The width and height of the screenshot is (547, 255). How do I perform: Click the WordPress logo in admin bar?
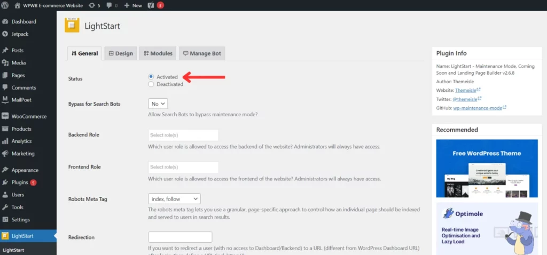pyautogui.click(x=5, y=5)
